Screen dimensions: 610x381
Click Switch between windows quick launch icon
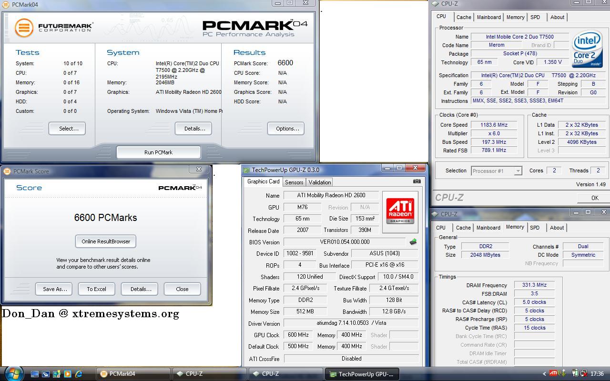[46, 374]
